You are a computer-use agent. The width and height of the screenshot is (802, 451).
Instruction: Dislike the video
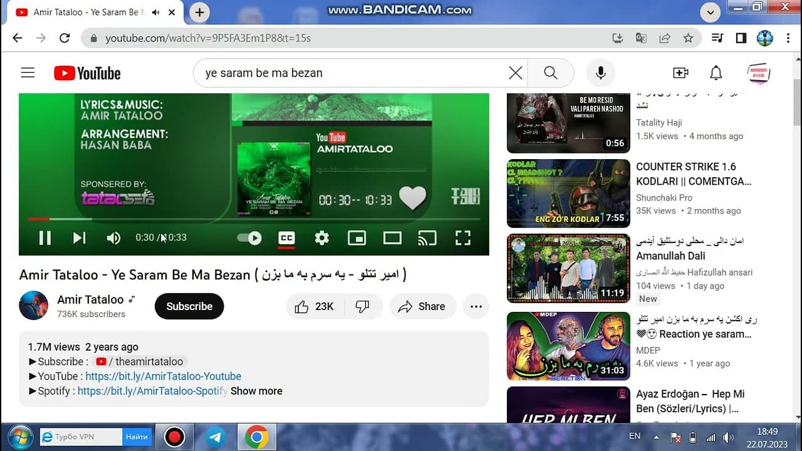click(363, 306)
